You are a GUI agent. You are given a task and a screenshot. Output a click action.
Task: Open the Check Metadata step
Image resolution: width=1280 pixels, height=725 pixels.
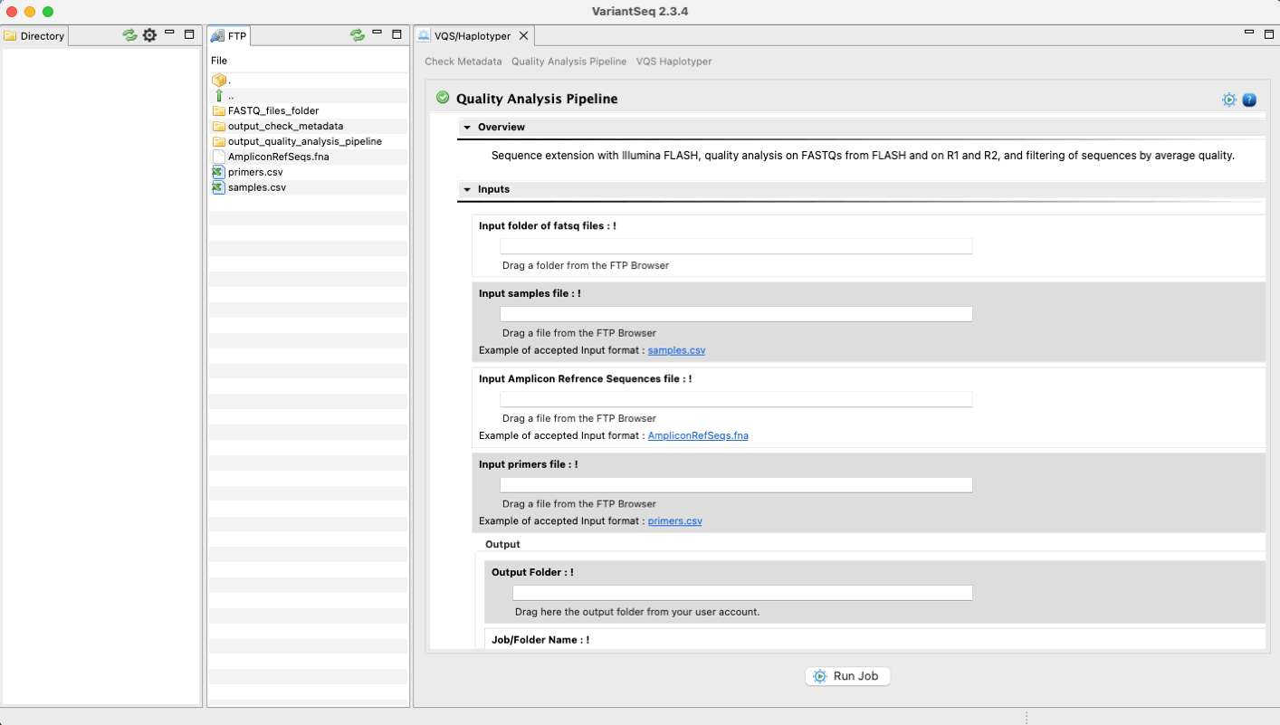pos(463,62)
